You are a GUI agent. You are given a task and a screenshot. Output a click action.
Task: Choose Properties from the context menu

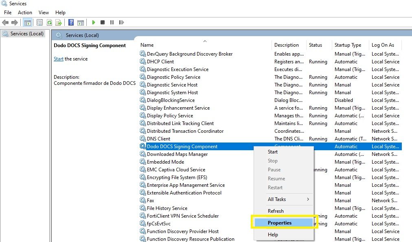[283, 223]
